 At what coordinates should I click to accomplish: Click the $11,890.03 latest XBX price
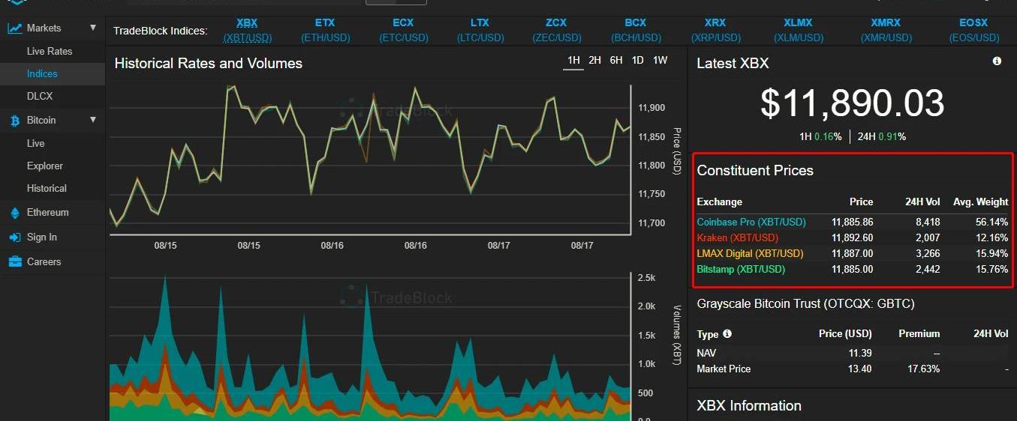click(852, 103)
